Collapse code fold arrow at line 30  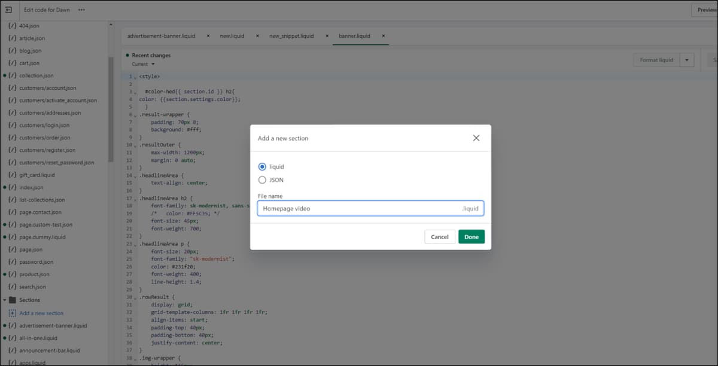coord(135,297)
